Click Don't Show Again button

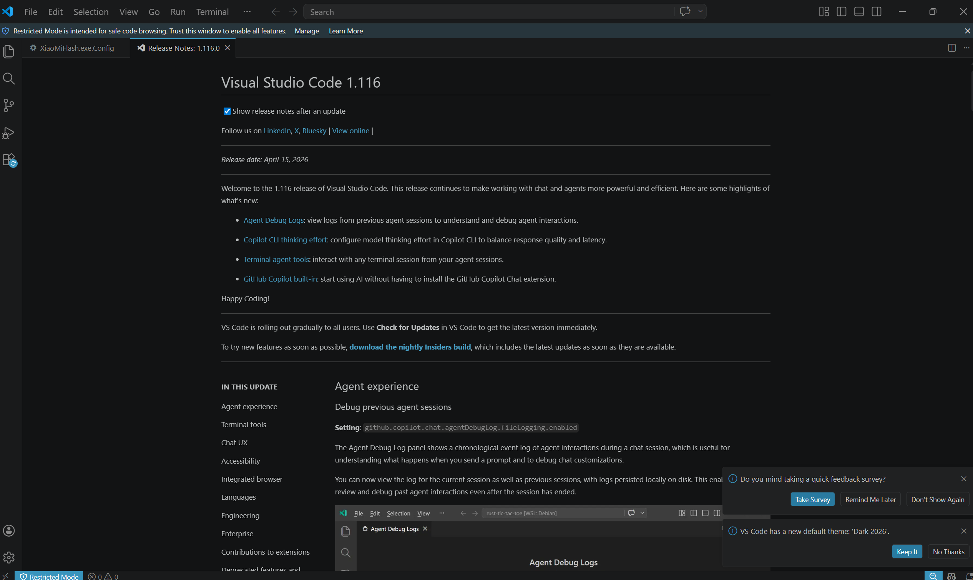[937, 499]
